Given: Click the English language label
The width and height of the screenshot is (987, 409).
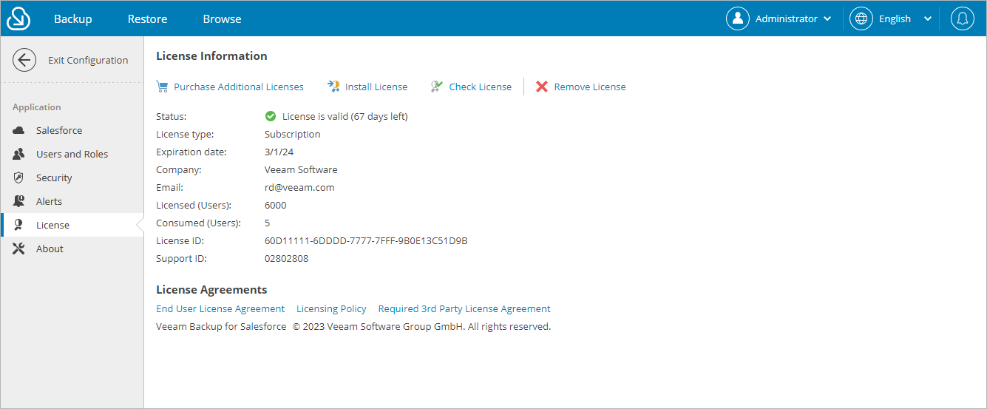Looking at the screenshot, I should [x=895, y=18].
